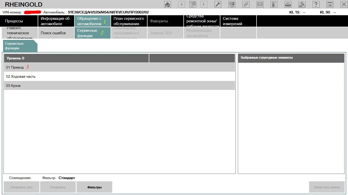The image size is (348, 195).
Task: Close RHEINGOLD with the X icon
Action: (344, 4)
